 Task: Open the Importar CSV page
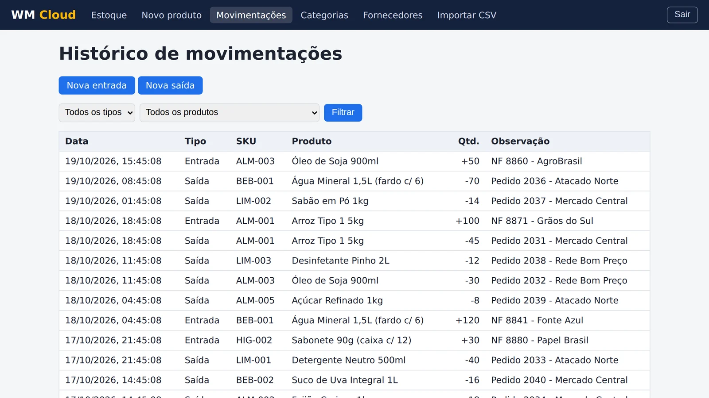click(x=467, y=15)
